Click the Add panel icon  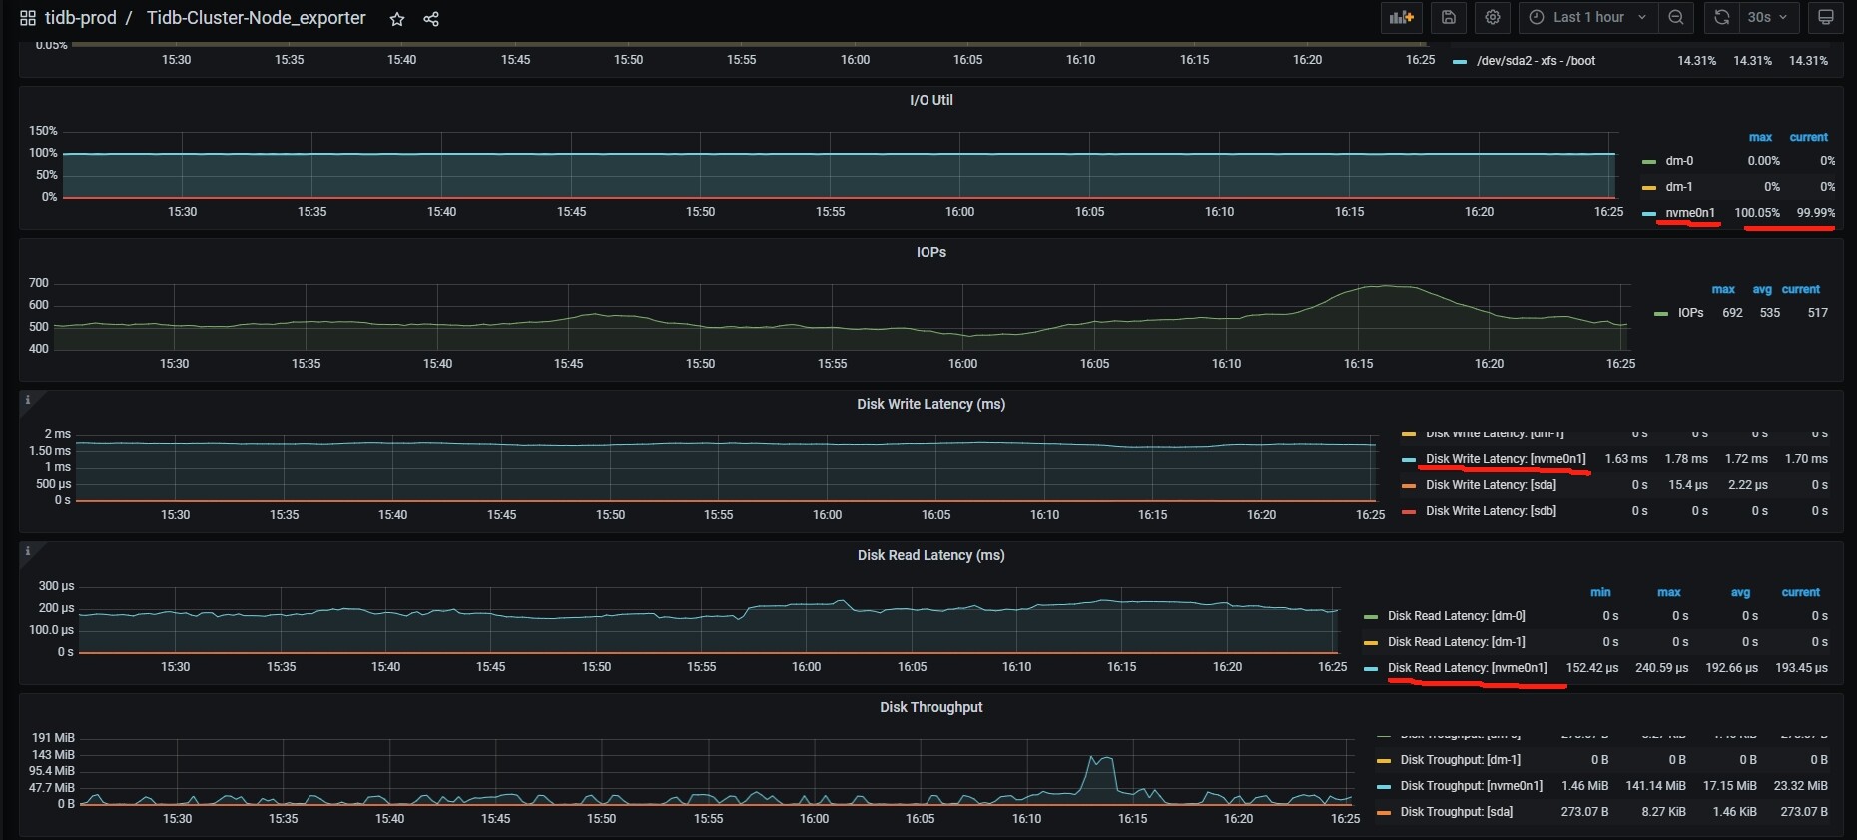1402,17
